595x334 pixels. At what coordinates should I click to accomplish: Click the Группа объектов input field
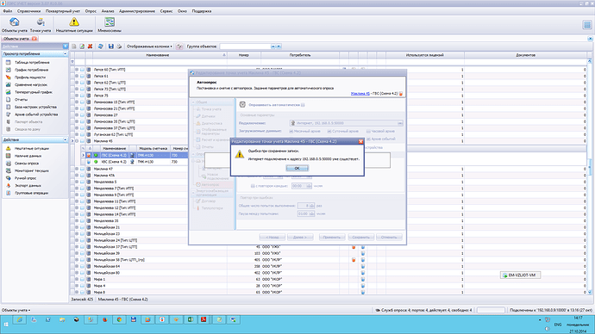245,46
